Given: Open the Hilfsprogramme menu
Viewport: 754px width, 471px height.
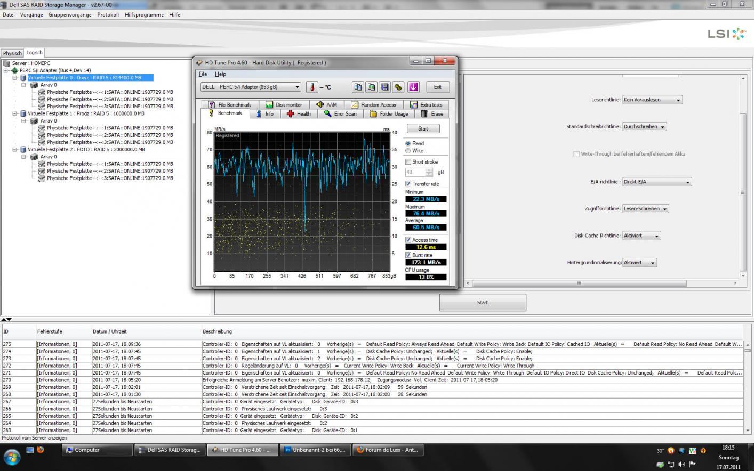Looking at the screenshot, I should (144, 15).
